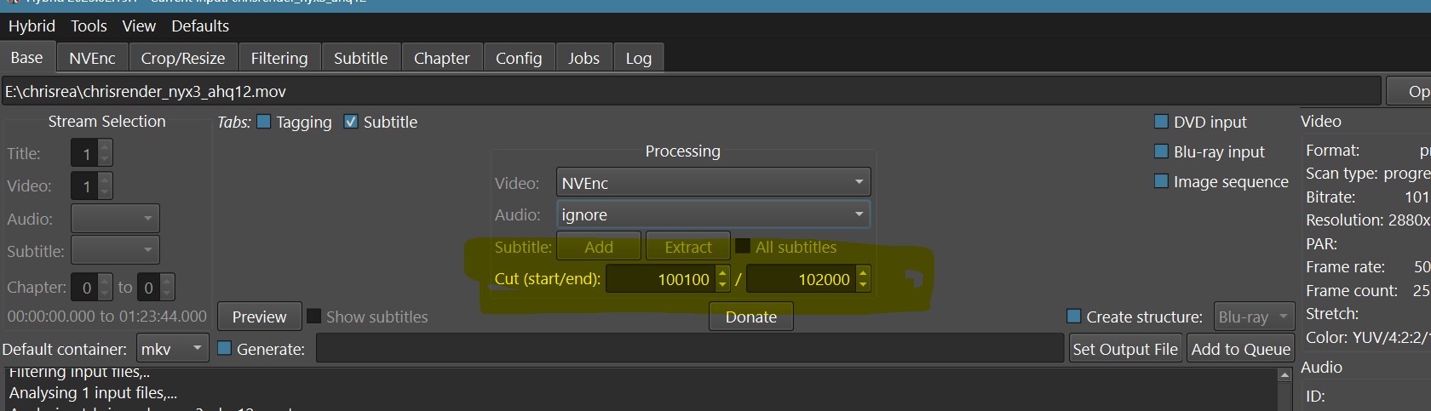The height and width of the screenshot is (411, 1431).
Task: Click the input file path field
Action: pos(690,91)
